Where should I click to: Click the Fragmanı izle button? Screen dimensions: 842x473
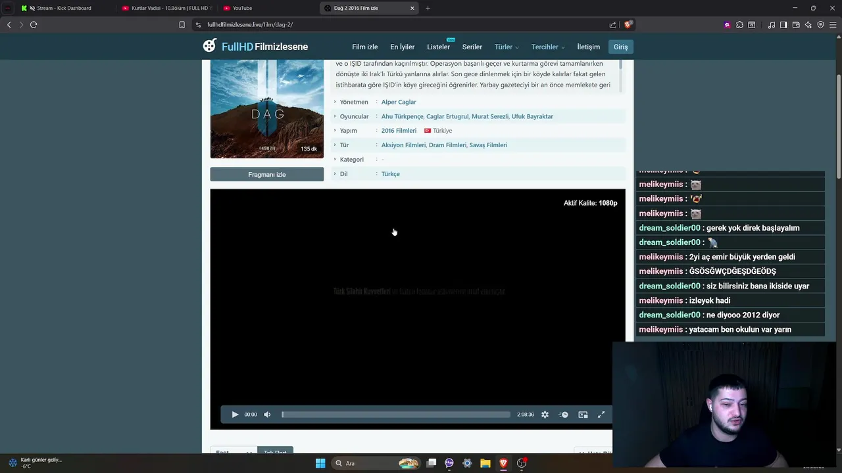pyautogui.click(x=267, y=174)
